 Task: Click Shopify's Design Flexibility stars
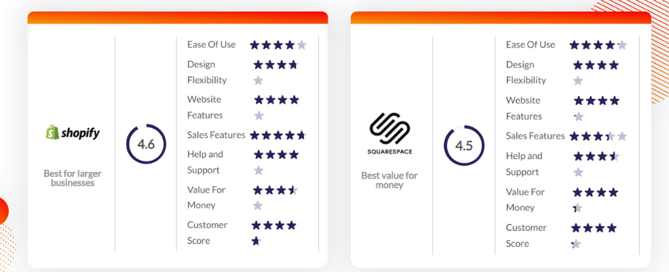[x=276, y=72]
